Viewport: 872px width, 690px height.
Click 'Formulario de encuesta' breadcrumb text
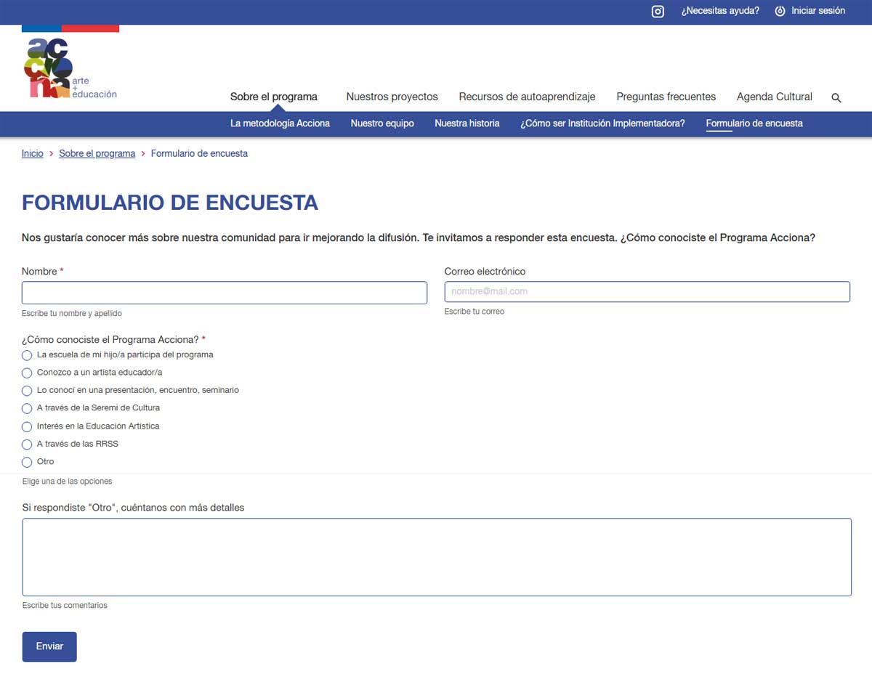199,154
